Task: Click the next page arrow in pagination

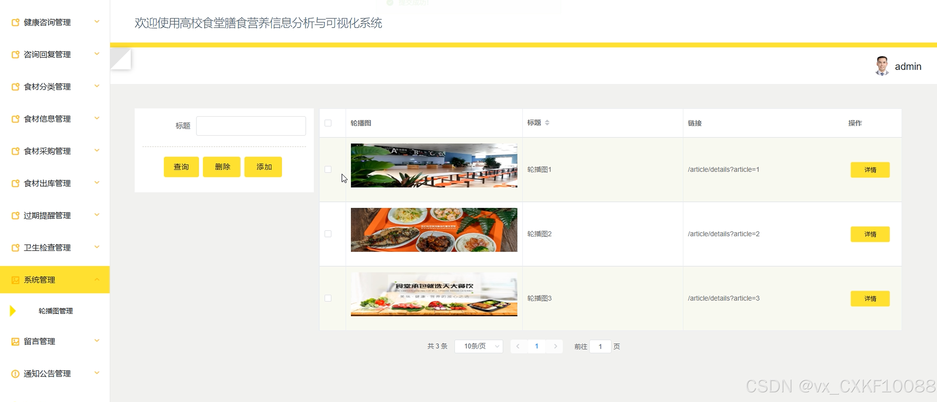Action: tap(555, 346)
